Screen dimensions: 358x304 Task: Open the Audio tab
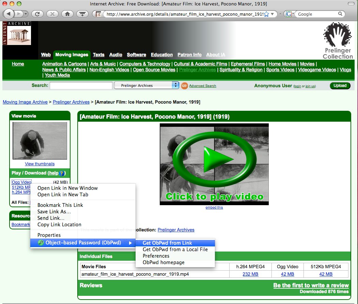pyautogui.click(x=116, y=55)
